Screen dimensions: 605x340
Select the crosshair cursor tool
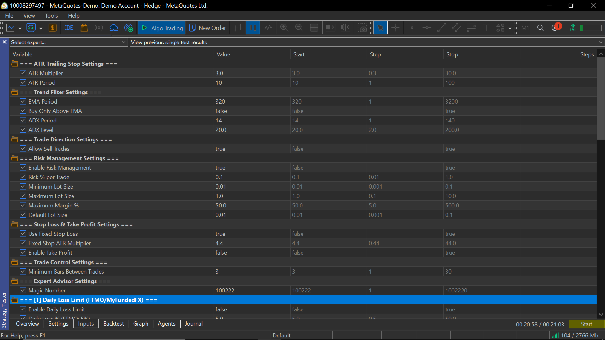[x=395, y=28]
